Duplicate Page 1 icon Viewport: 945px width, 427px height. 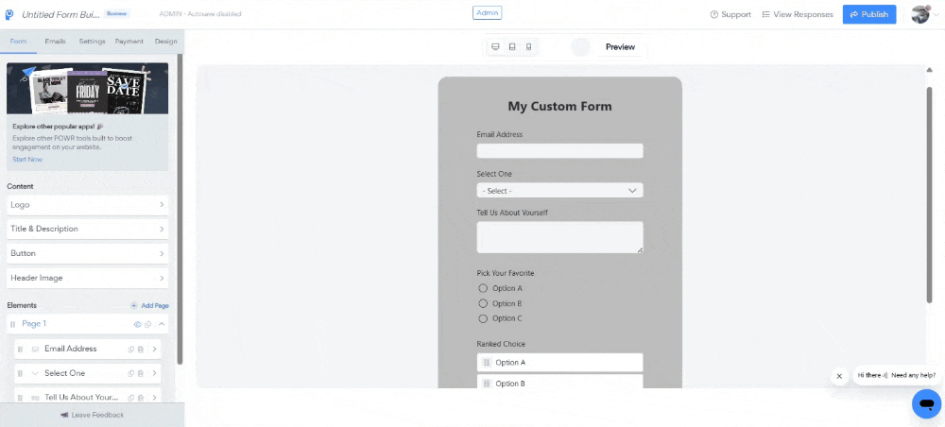(x=147, y=324)
